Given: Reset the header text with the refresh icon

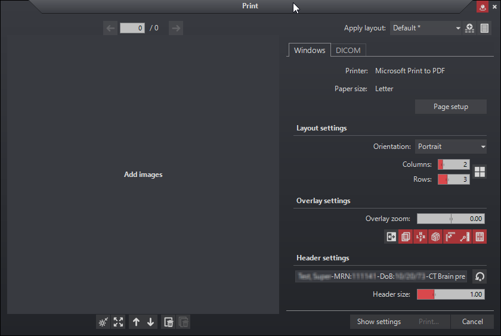Looking at the screenshot, I should click(480, 277).
